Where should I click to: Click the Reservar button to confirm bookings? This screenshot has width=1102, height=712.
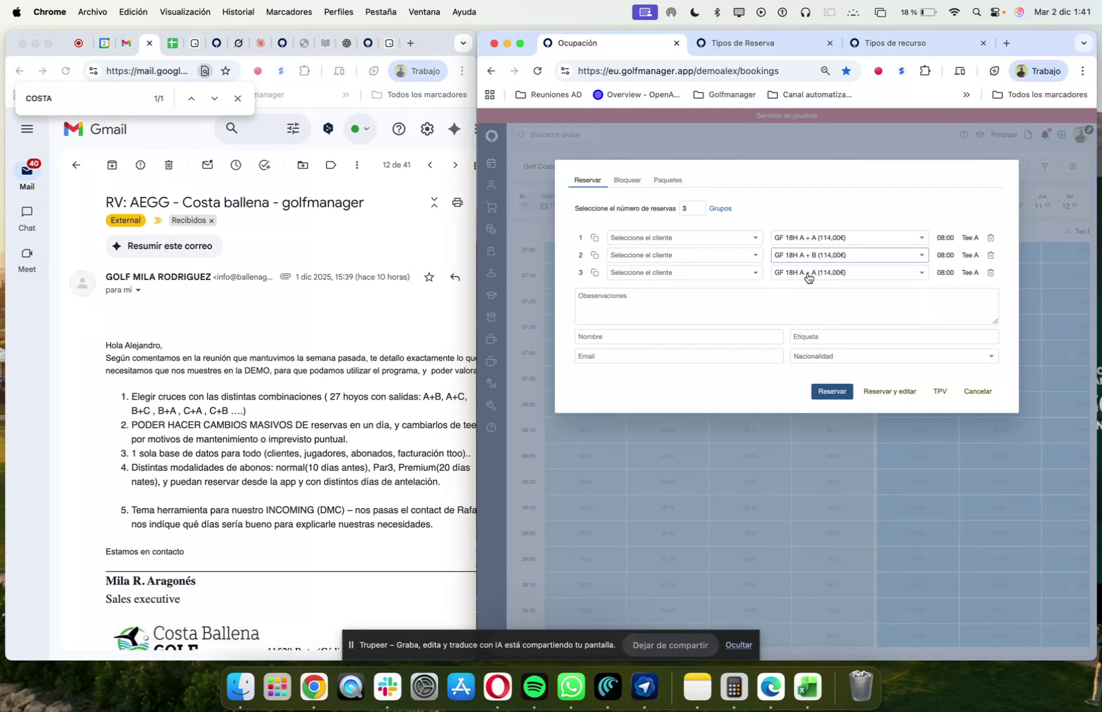(x=831, y=391)
